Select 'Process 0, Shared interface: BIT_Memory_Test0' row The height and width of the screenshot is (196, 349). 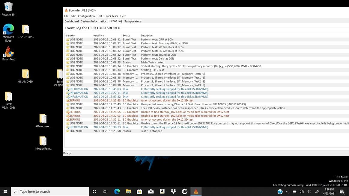[207, 74]
